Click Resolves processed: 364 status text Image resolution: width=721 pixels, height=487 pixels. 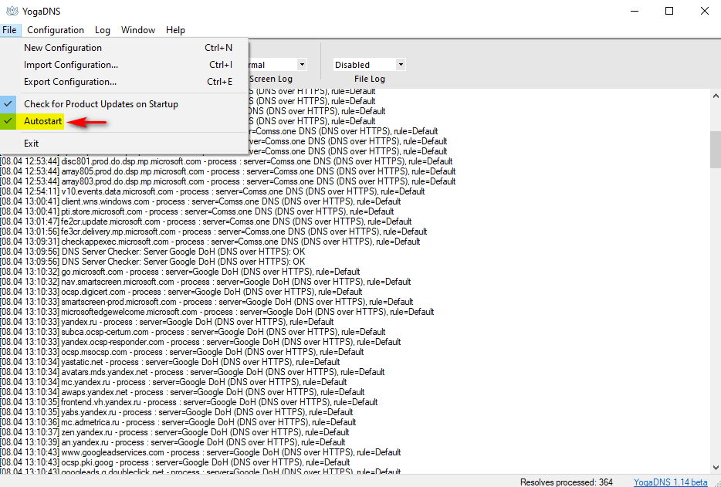tap(567, 482)
